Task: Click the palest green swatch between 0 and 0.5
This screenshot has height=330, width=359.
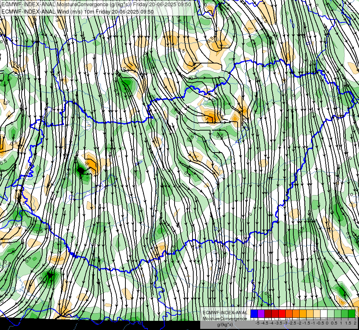Action: point(331,313)
